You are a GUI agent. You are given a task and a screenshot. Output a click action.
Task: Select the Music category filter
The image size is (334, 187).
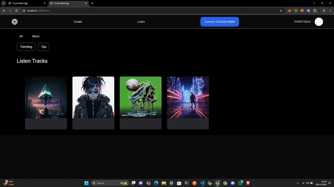click(36, 36)
